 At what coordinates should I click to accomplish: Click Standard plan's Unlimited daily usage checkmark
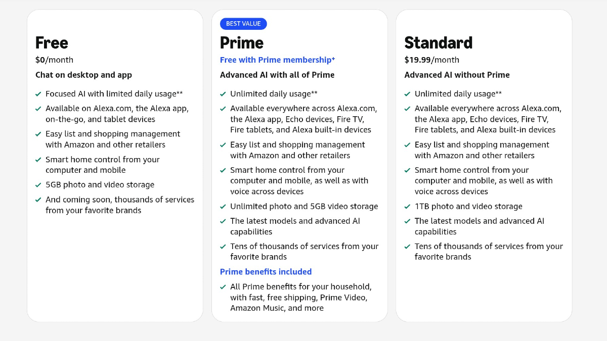(x=408, y=94)
